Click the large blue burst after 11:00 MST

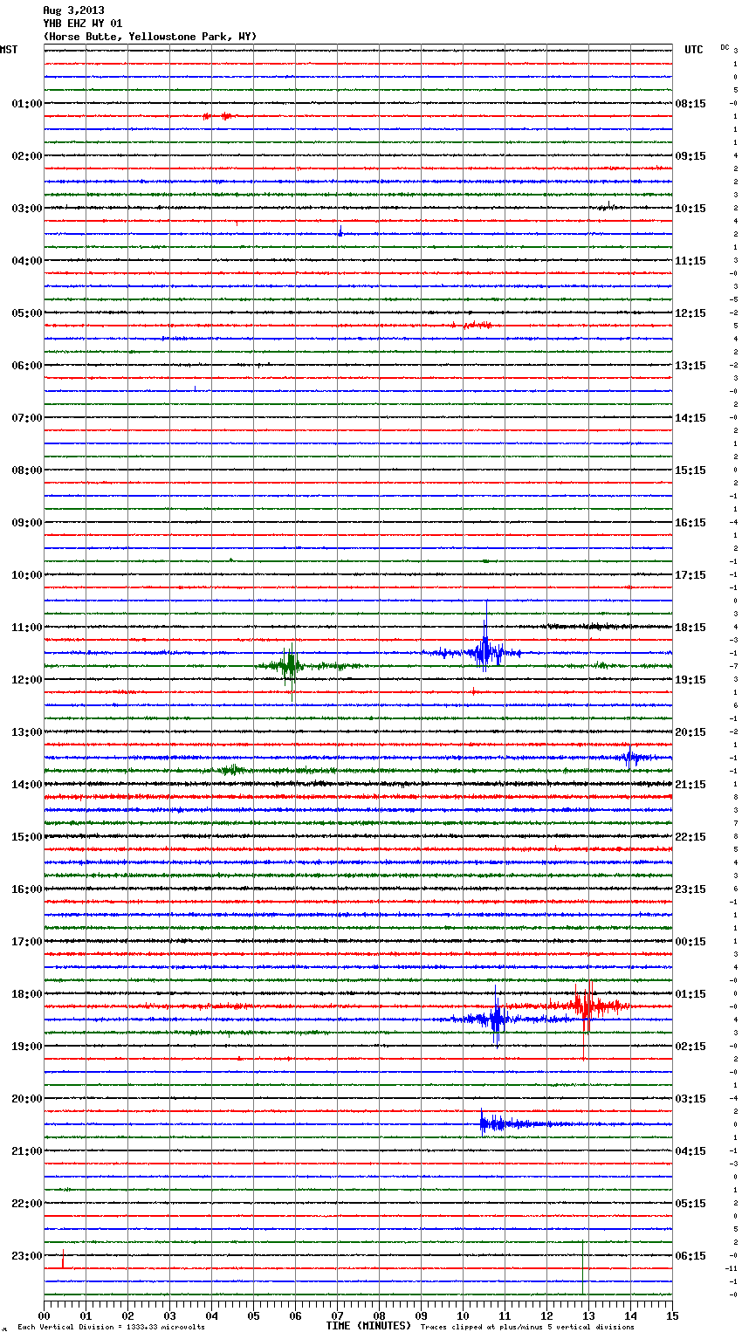(484, 651)
